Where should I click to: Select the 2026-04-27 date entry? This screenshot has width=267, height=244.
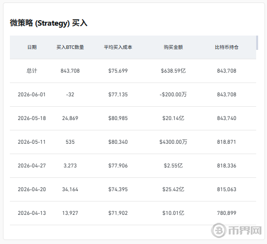tap(32, 165)
